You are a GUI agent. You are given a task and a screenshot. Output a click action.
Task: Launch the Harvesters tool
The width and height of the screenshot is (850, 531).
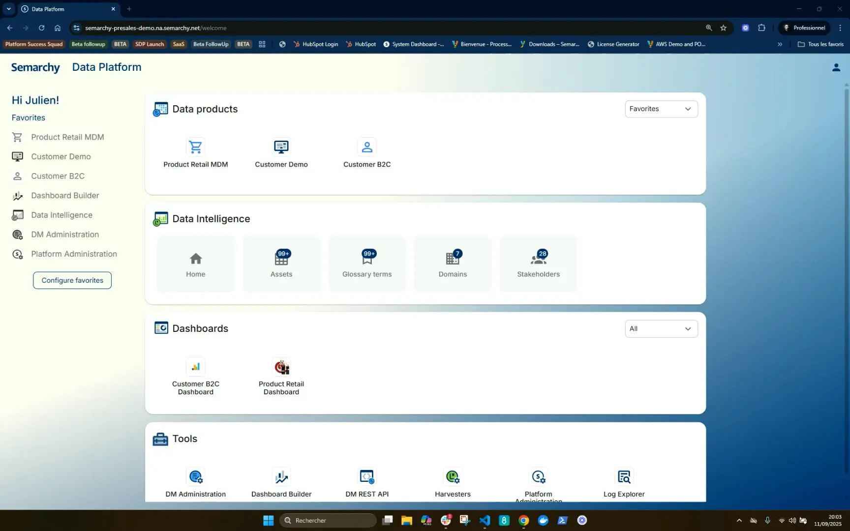click(x=453, y=477)
